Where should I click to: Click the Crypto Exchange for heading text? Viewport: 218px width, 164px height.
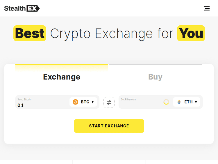[x=112, y=33]
